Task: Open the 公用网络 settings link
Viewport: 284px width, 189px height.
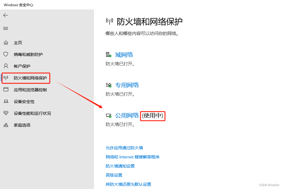Action: tap(127, 115)
